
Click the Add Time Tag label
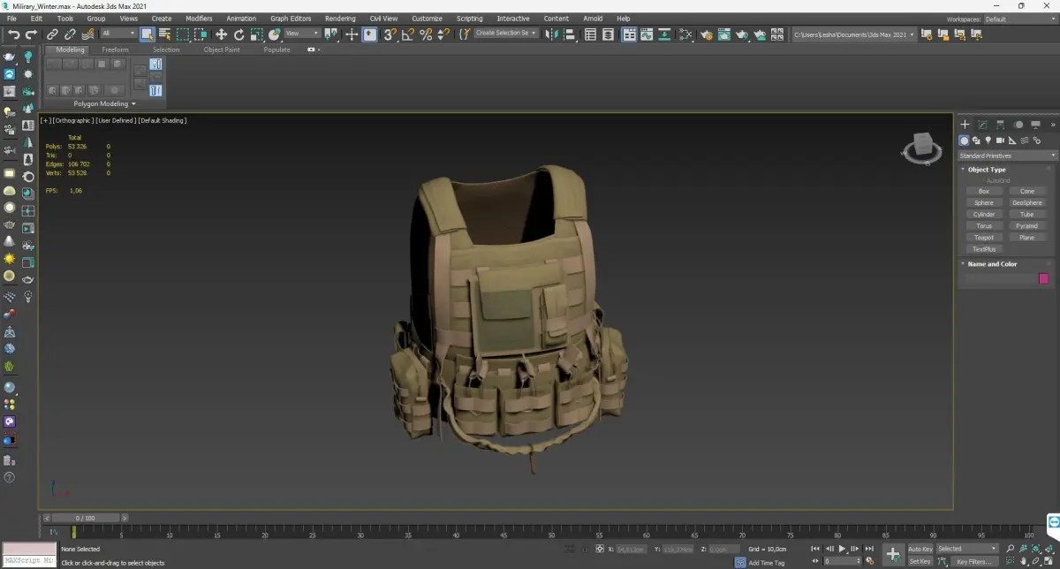(766, 562)
